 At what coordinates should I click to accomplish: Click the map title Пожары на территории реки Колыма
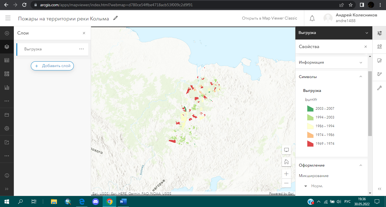pos(64,19)
